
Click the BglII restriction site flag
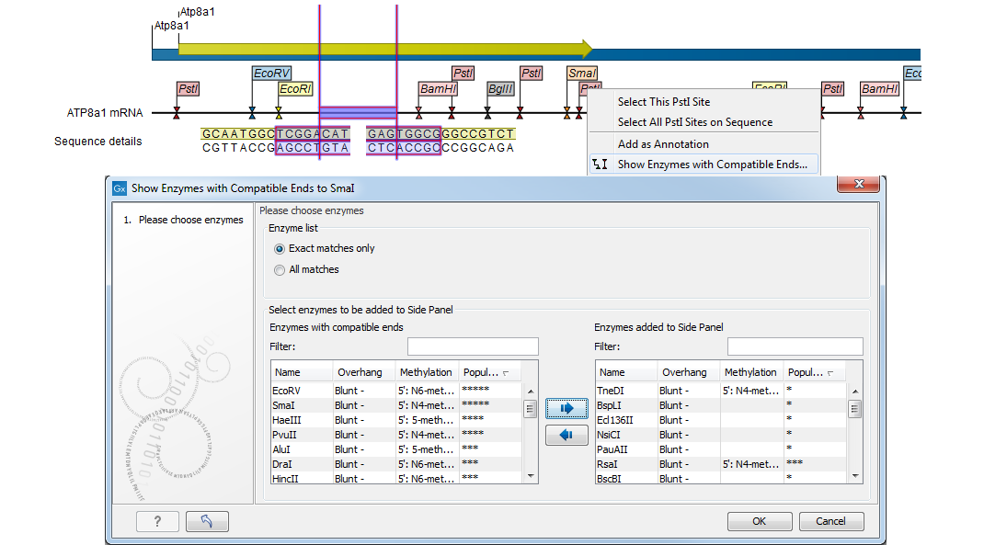coord(501,89)
